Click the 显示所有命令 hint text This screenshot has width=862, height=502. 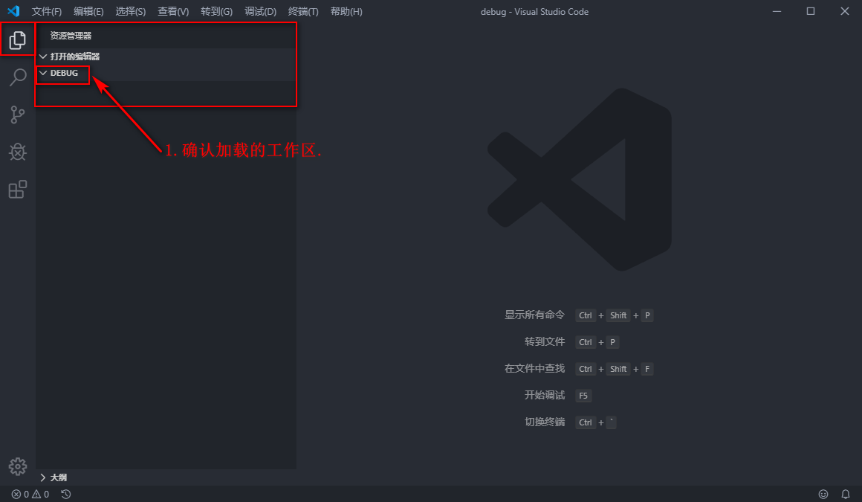[x=534, y=315]
